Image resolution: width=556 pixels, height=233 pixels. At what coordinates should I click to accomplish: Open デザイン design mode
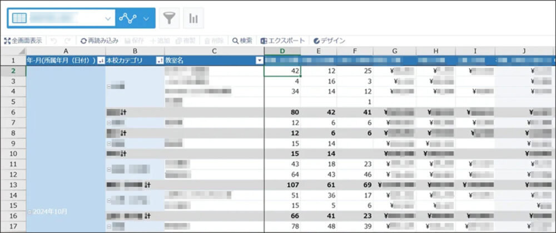(x=329, y=41)
